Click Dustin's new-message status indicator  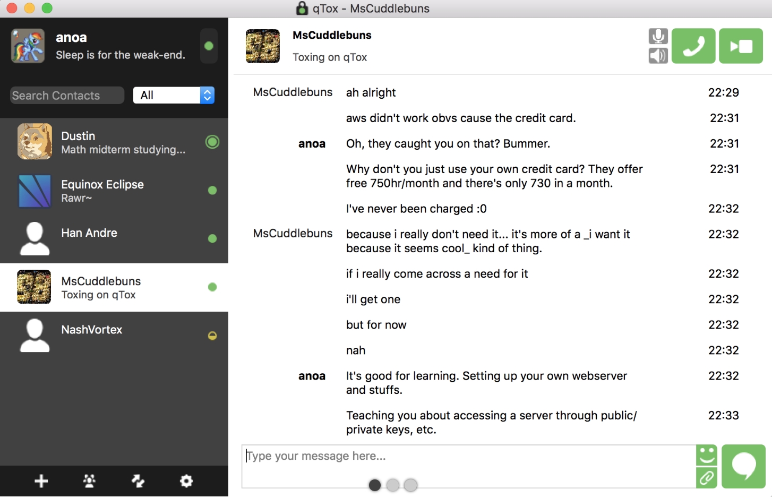[212, 142]
